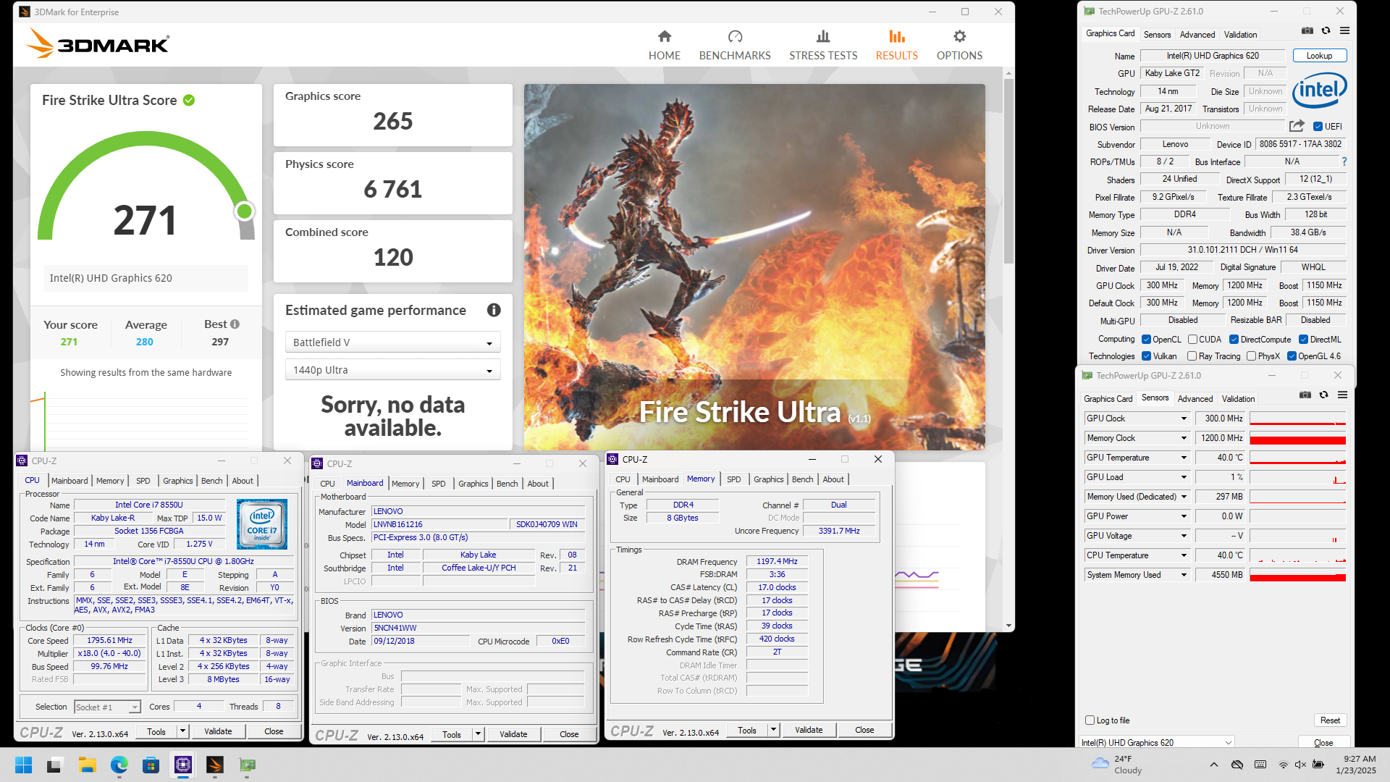The image size is (1390, 782).
Task: Click Close button at GPU-Z Sensors bottom
Action: pyautogui.click(x=1323, y=742)
